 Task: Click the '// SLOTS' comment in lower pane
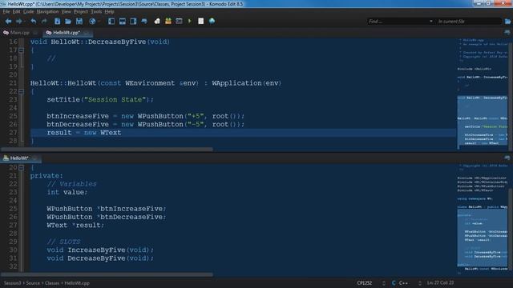(x=63, y=242)
